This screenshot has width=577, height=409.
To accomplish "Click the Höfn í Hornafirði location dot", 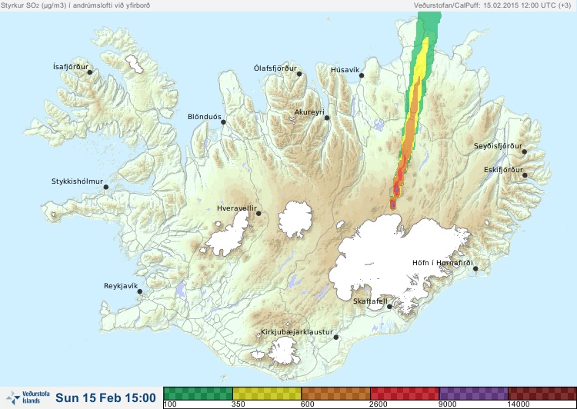I will click(475, 269).
